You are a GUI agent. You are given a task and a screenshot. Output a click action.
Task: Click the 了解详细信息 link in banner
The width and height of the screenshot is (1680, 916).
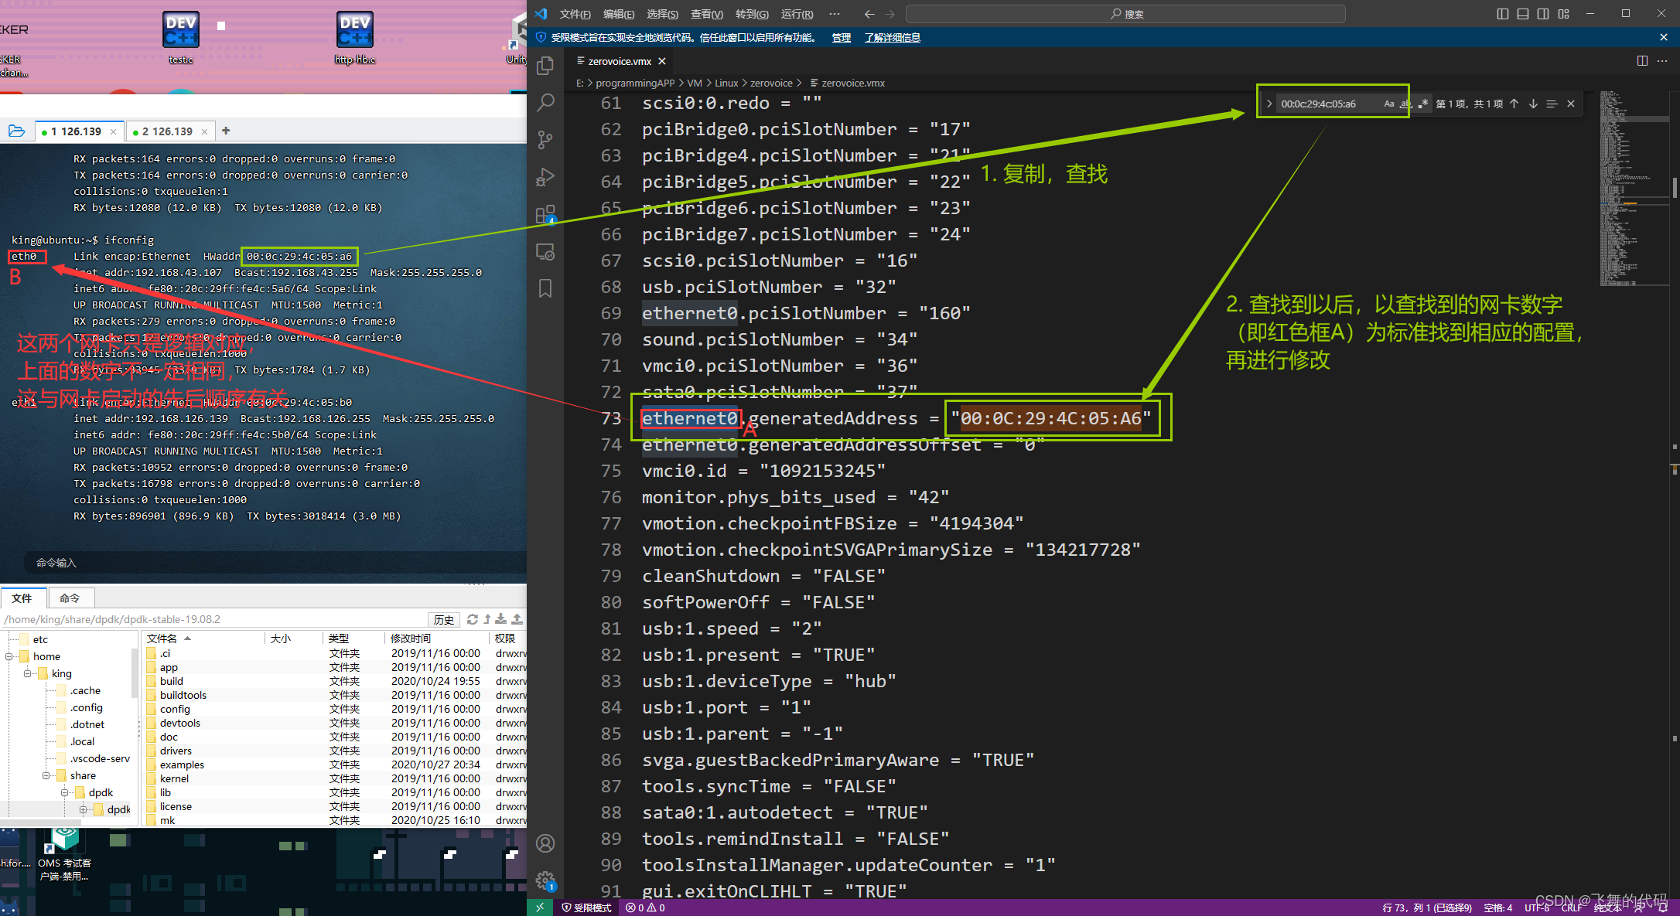(892, 37)
